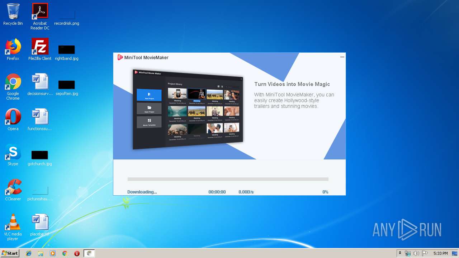Launch FileZilla Client shortcut

[x=40, y=49]
